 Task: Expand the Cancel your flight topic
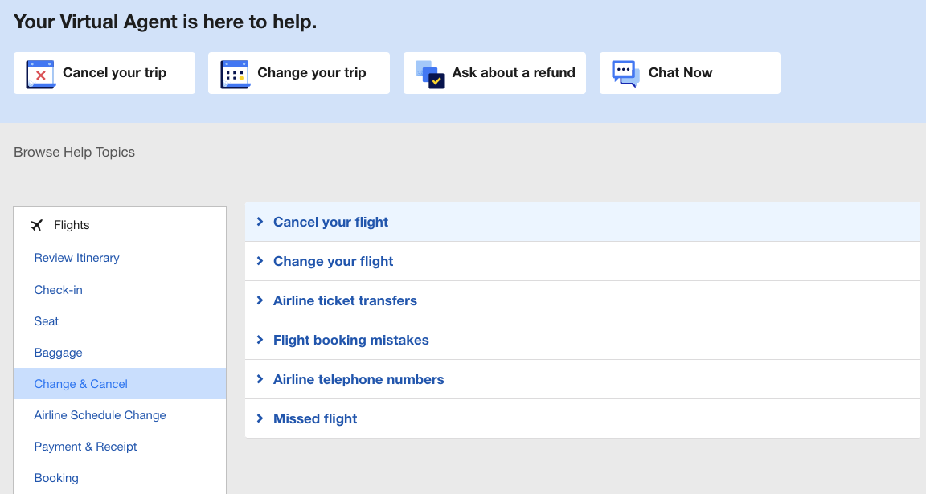click(330, 222)
